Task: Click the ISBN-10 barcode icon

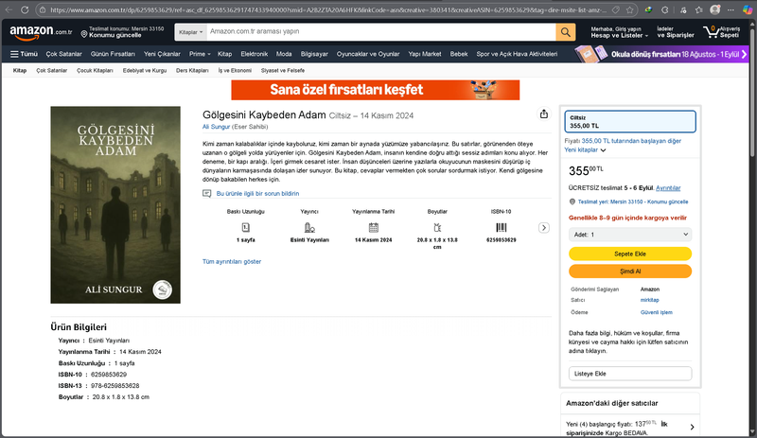Action: pyautogui.click(x=502, y=227)
